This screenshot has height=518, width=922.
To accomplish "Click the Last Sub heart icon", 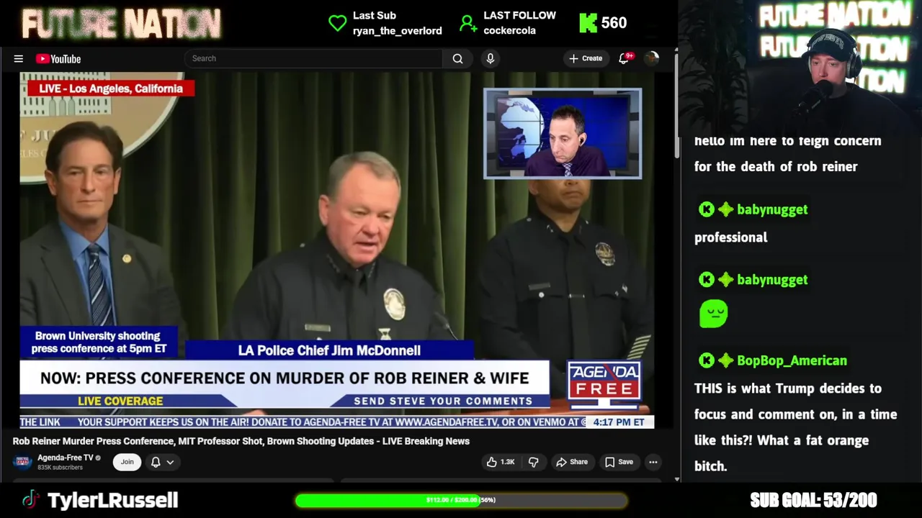I will (337, 23).
